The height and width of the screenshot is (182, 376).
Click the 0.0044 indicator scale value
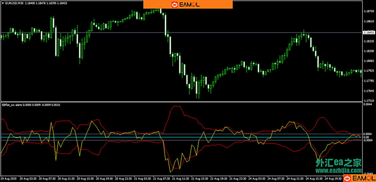pyautogui.click(x=367, y=104)
